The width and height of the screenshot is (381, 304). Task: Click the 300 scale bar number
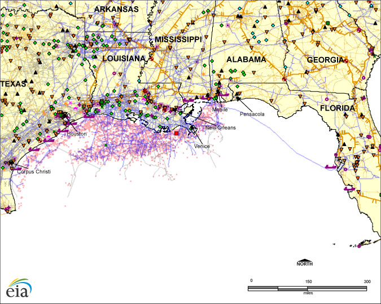[x=367, y=281]
